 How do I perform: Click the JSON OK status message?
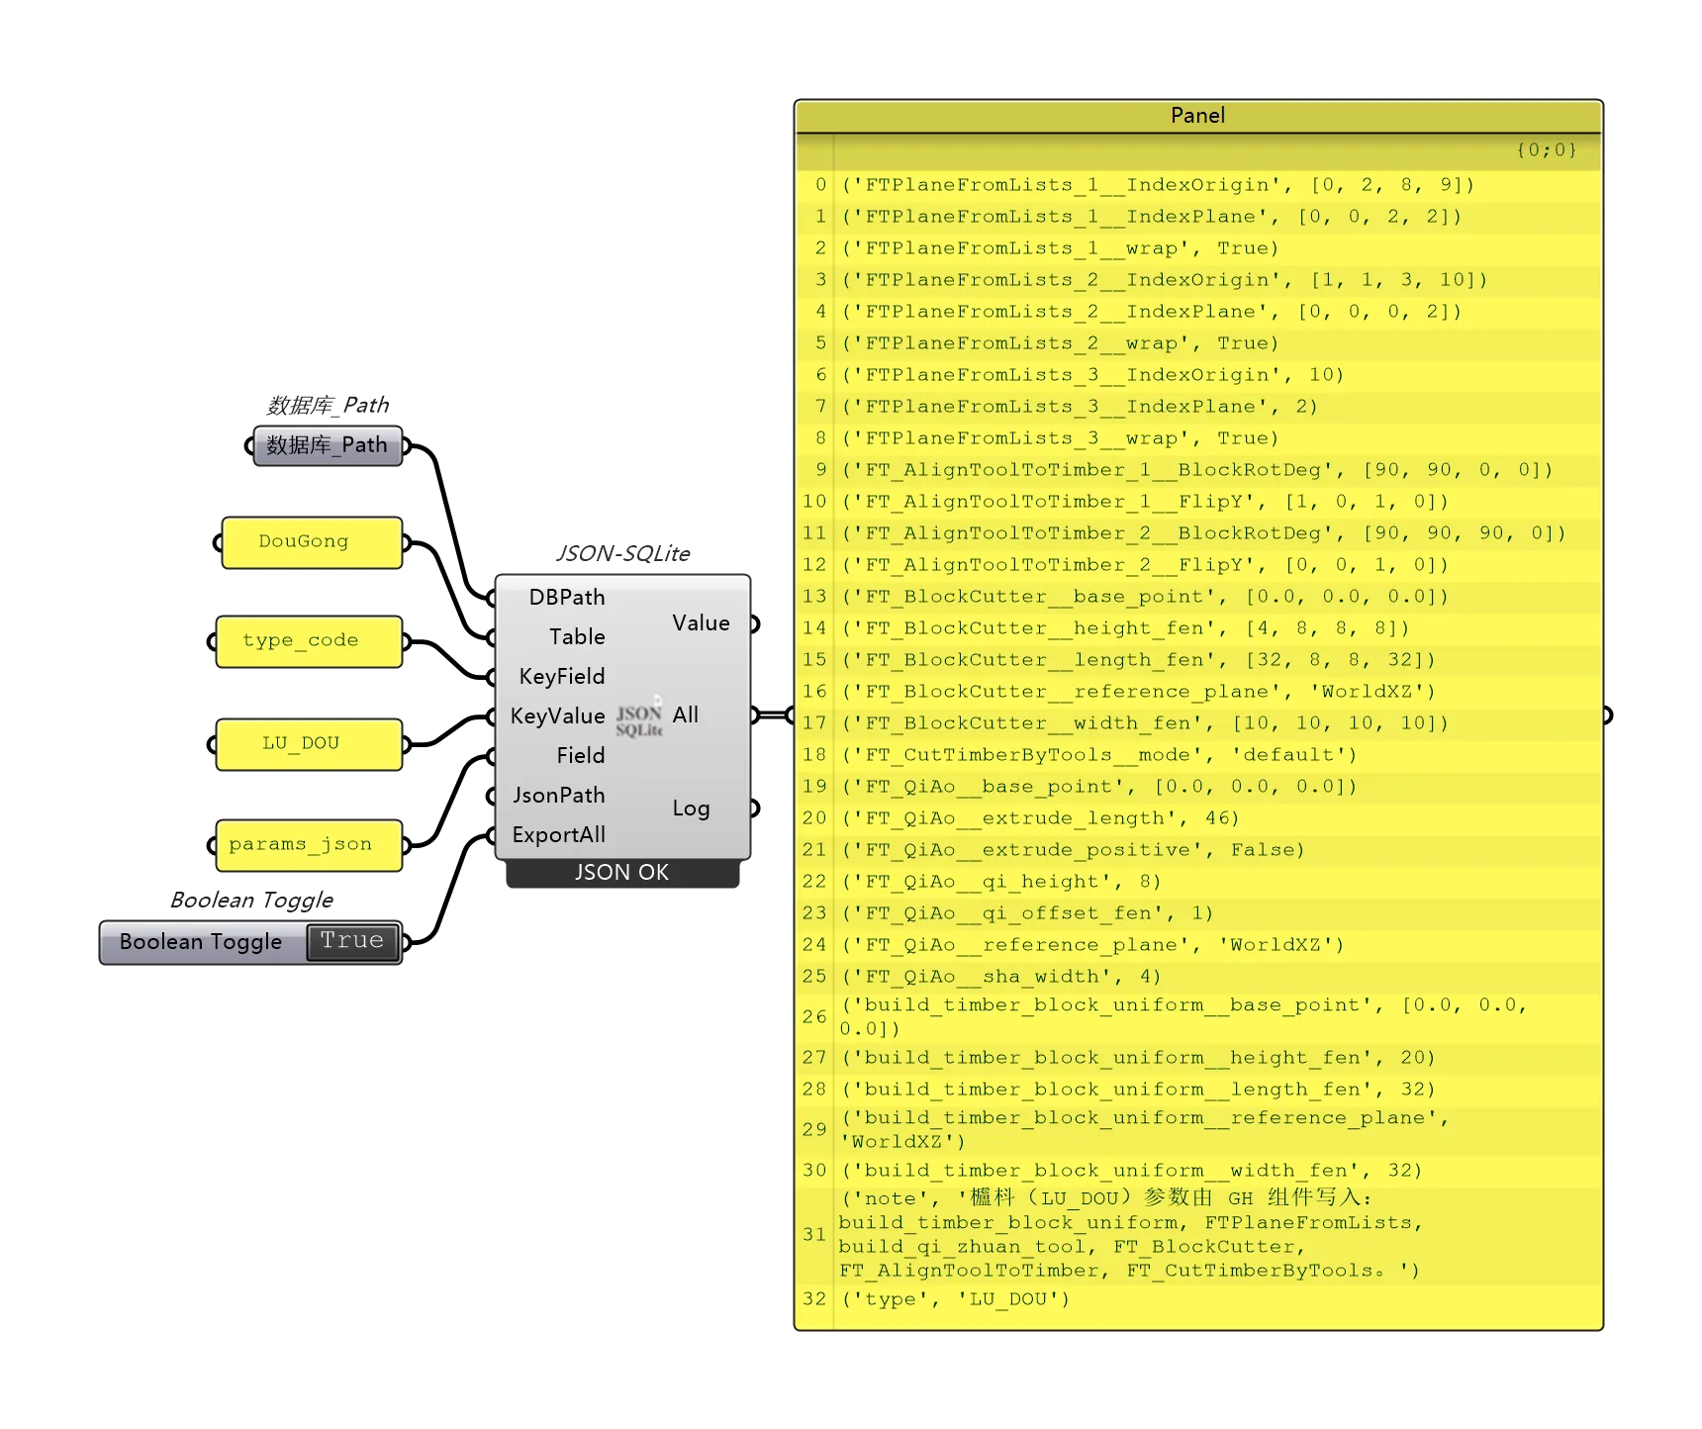click(621, 873)
